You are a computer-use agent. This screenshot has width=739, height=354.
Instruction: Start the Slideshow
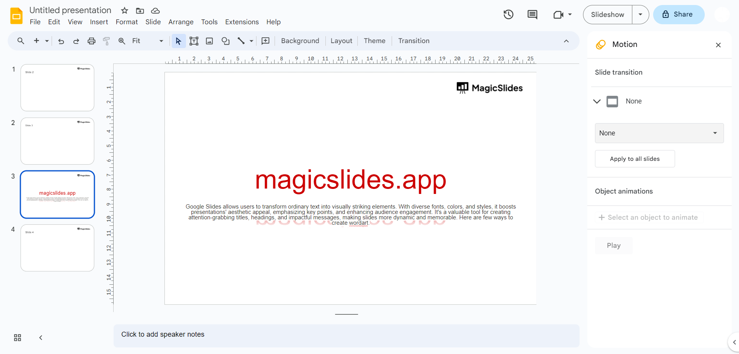tap(608, 15)
